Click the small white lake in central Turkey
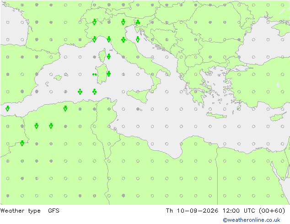The image size is (290, 224). [x=278, y=85]
